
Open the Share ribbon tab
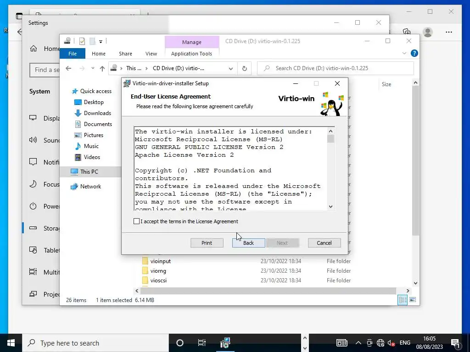tap(125, 54)
